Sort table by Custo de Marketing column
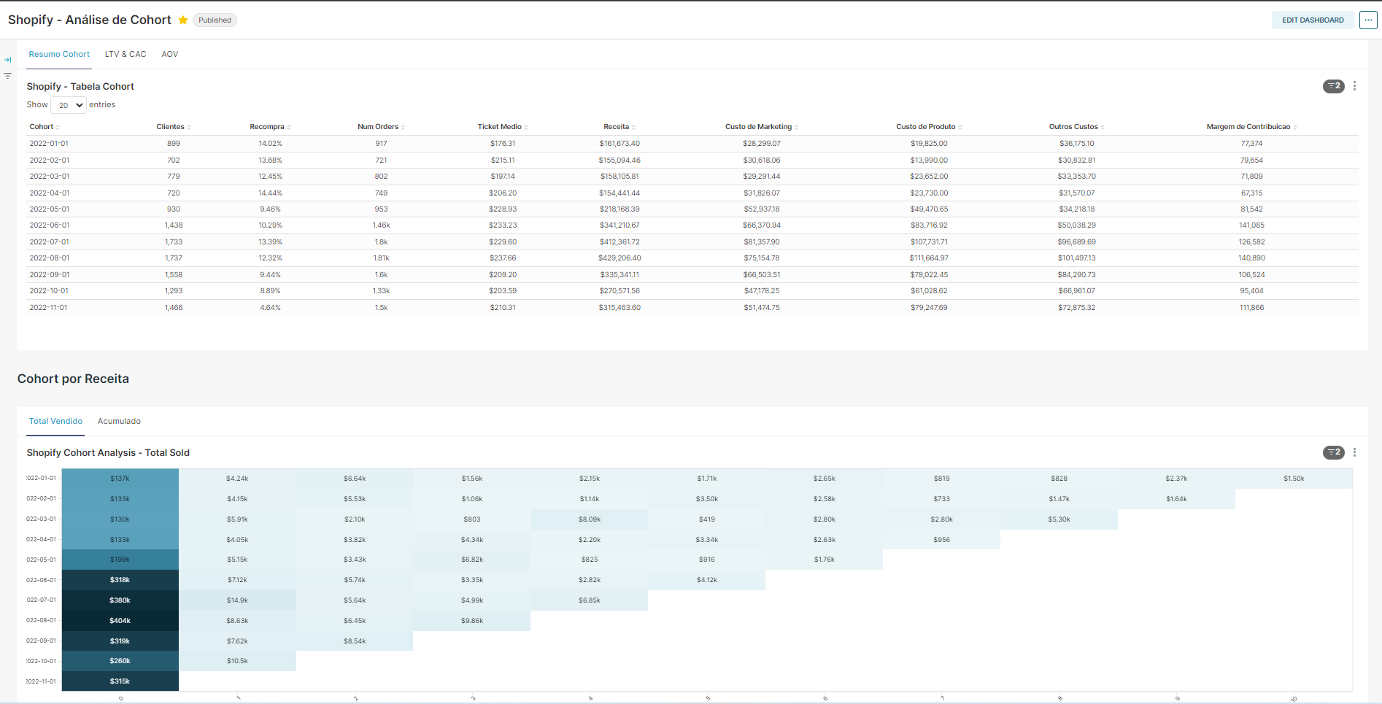Screen dimensions: 1382x704 762,127
